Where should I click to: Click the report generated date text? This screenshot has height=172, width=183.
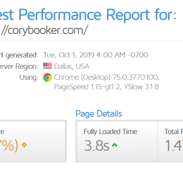[95, 55]
